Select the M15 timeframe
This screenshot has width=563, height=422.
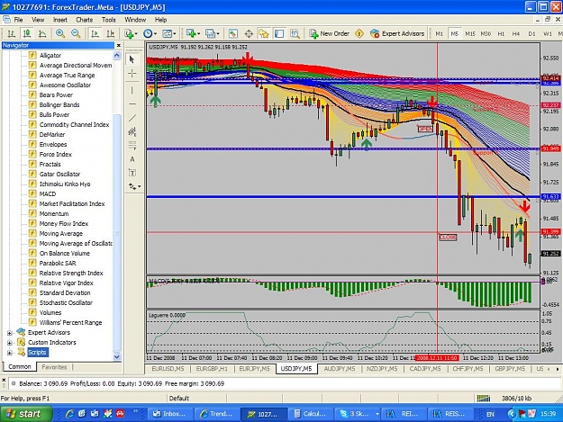470,33
